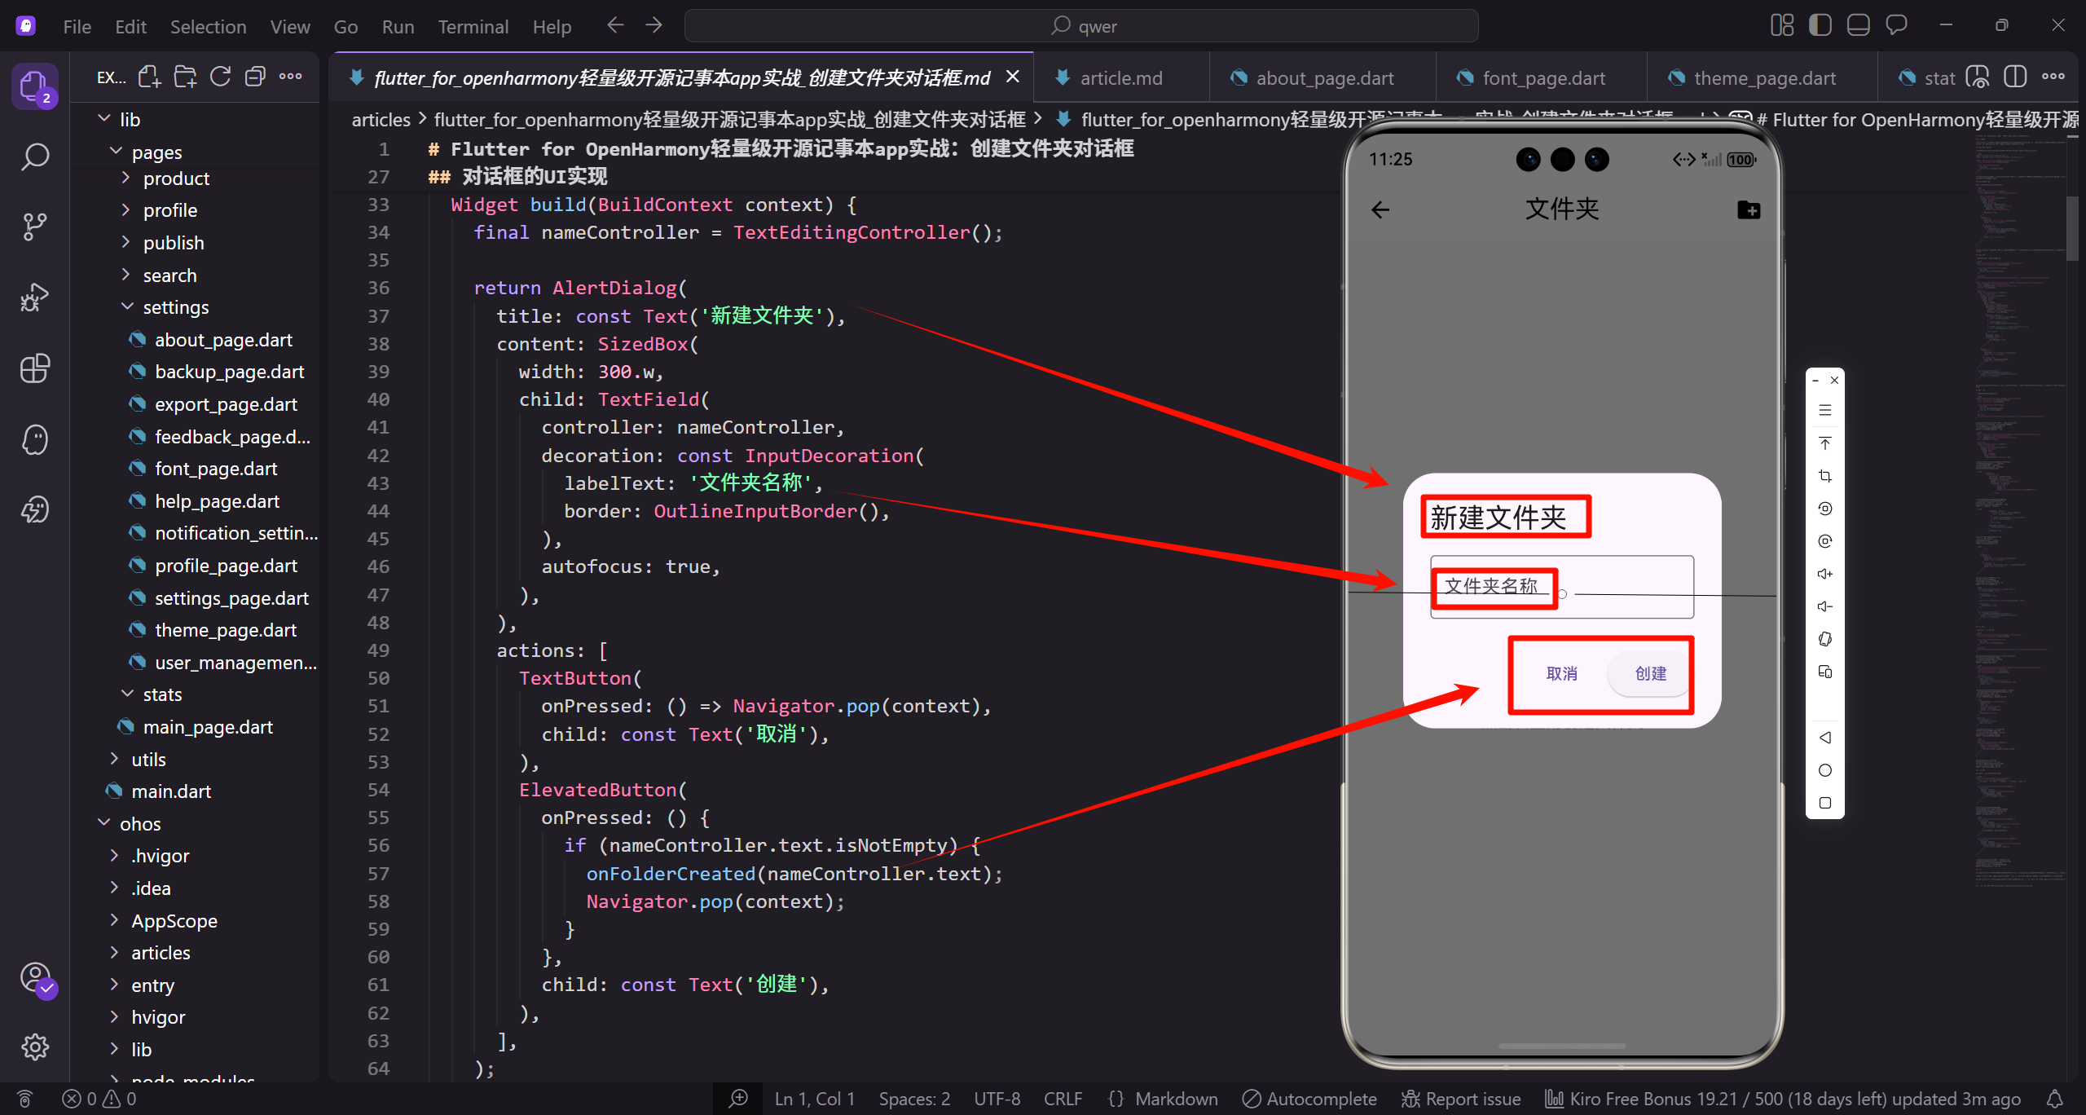Screen dimensions: 2086x1115
Task: Click Refresh Explorer icon
Action: pyautogui.click(x=220, y=77)
